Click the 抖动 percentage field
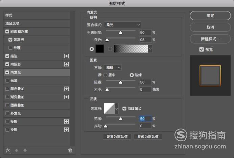The width and height of the screenshot is (234, 158). point(145,126)
